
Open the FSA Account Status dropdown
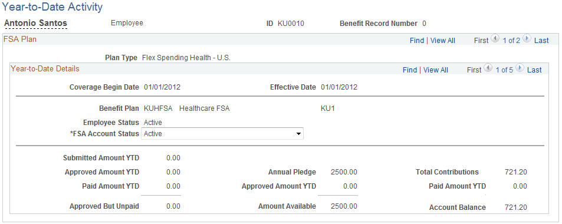pyautogui.click(x=222, y=134)
